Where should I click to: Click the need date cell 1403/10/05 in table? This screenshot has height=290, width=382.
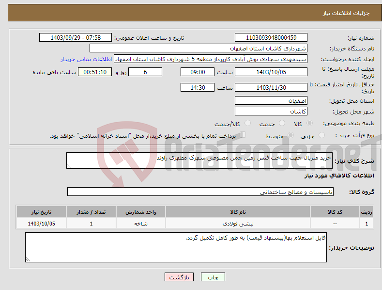click(41, 224)
